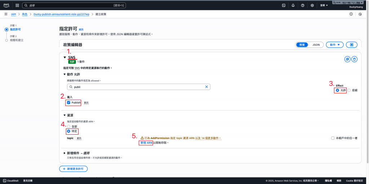369x184 pixels.
Task: Select step 2 檢閱和建立 in the wizard
Action: tap(17, 40)
